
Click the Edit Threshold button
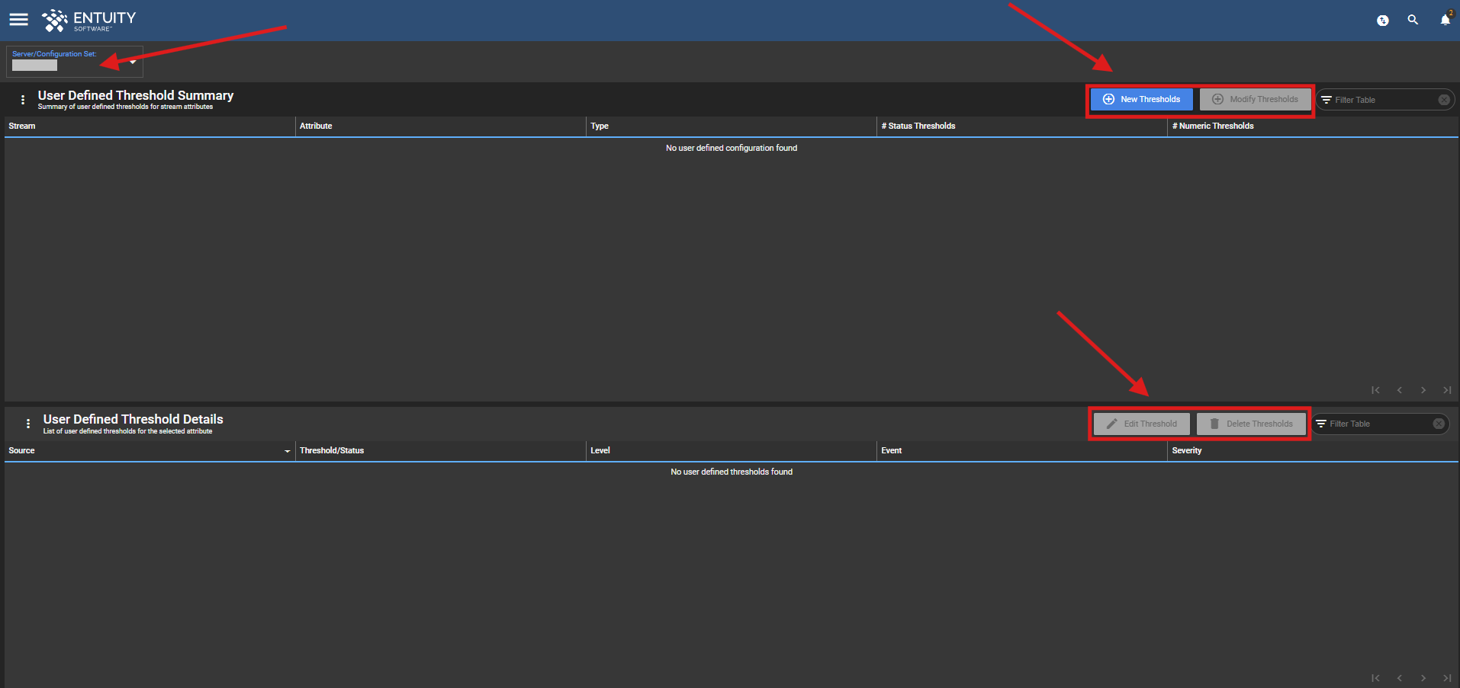(1141, 424)
